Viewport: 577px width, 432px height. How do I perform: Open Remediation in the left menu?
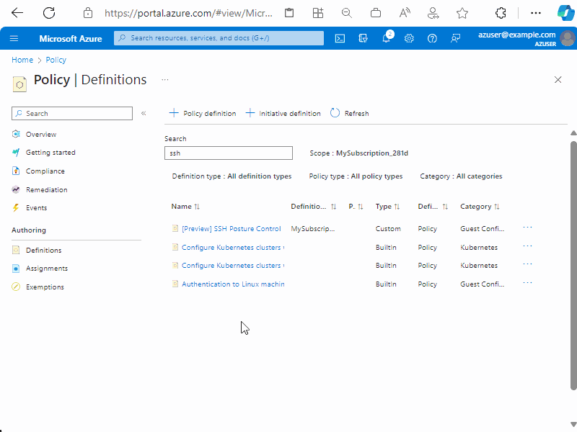(46, 190)
